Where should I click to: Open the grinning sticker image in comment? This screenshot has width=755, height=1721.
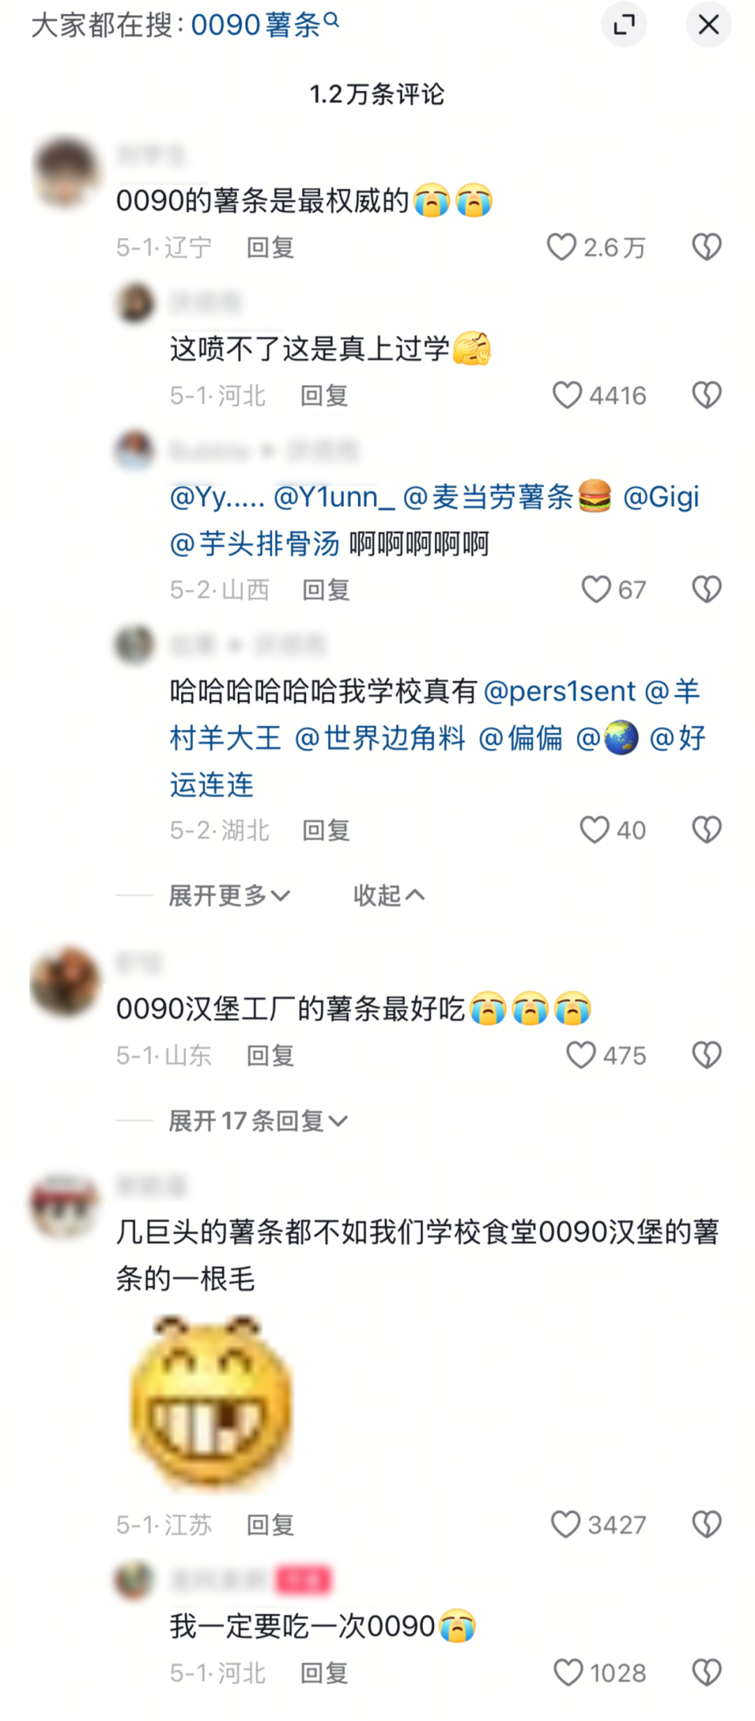click(210, 1403)
